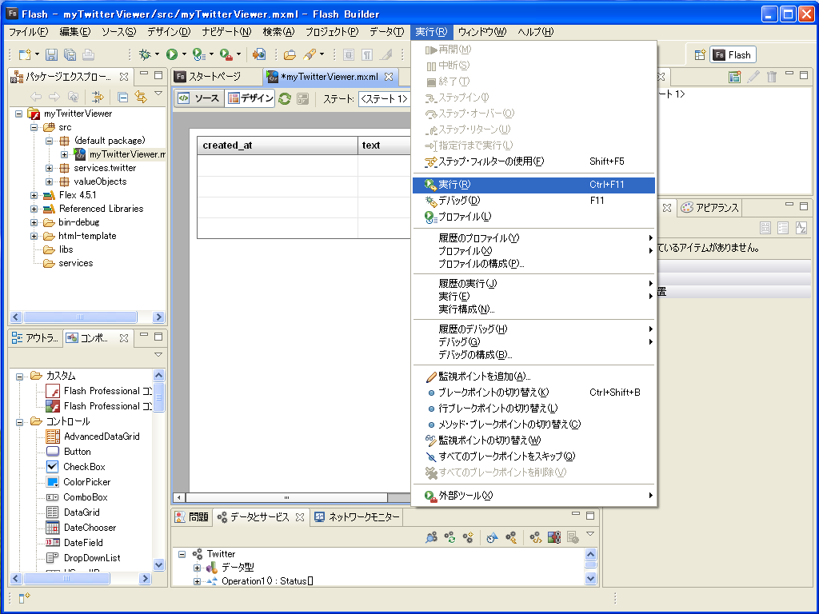Expand the Flex 4.5.1 library node
Screen dimensions: 819x614
tap(34, 195)
